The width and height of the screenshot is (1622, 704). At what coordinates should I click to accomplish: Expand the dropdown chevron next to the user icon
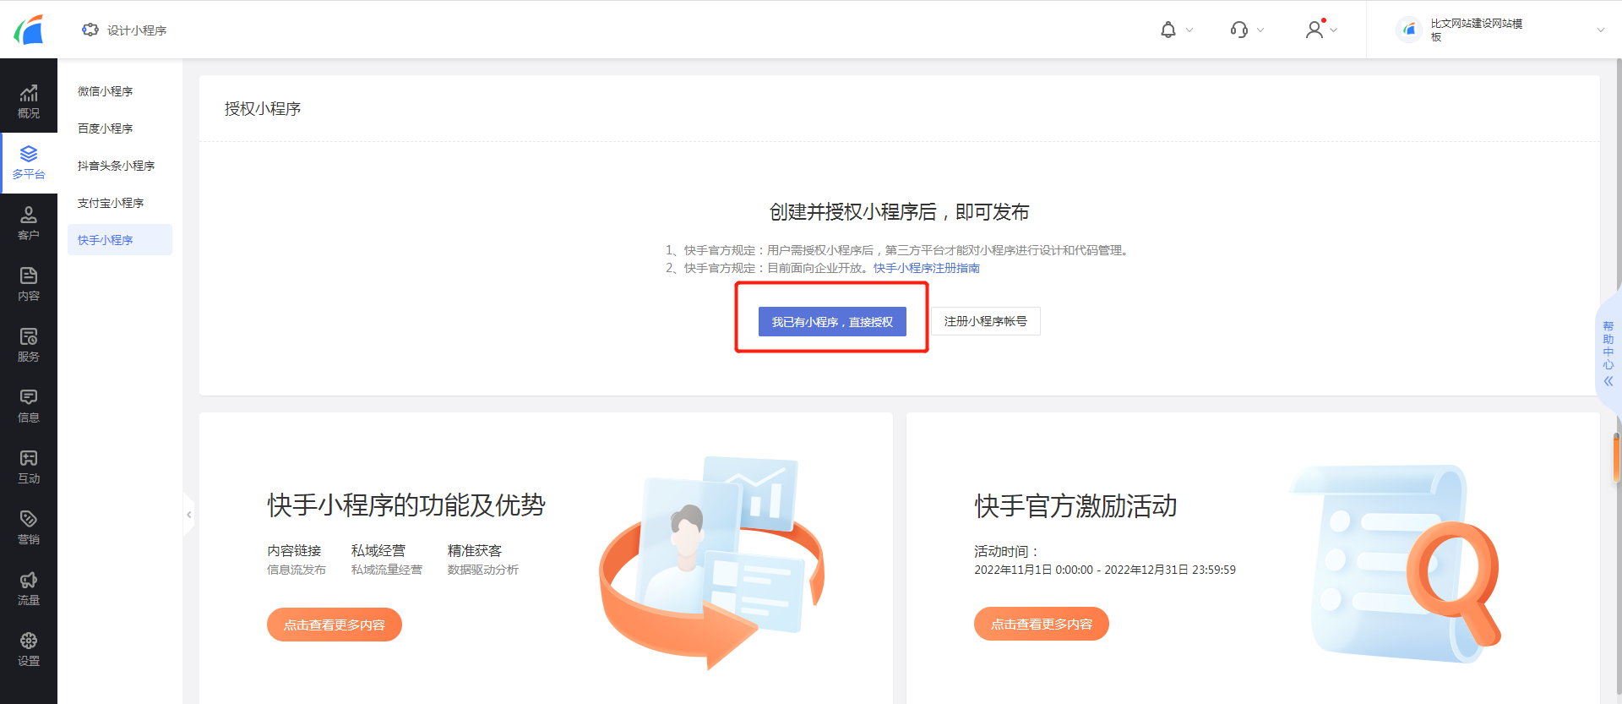click(x=1334, y=30)
